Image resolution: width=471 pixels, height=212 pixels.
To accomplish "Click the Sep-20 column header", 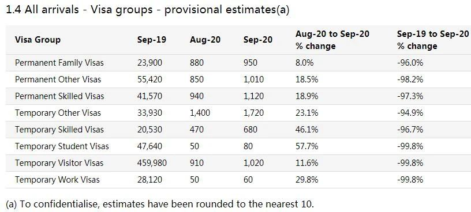I will click(x=258, y=40).
